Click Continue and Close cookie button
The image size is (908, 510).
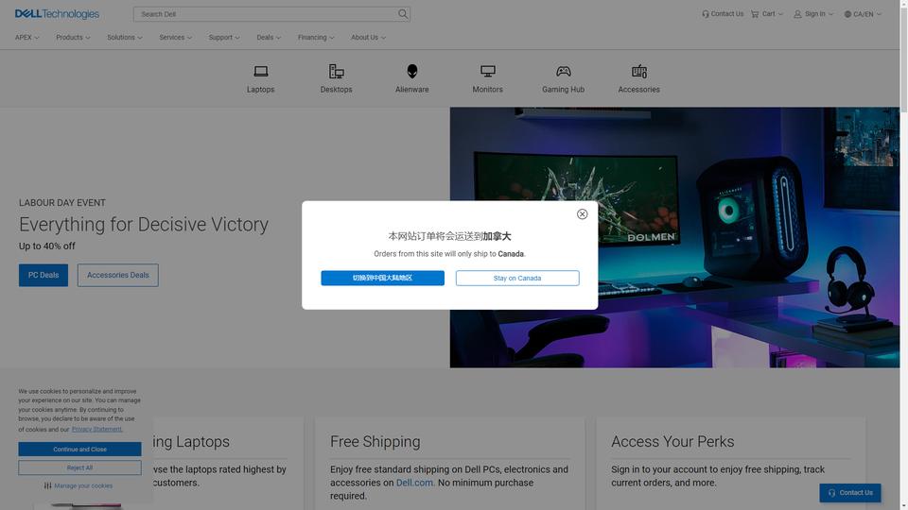tap(79, 450)
